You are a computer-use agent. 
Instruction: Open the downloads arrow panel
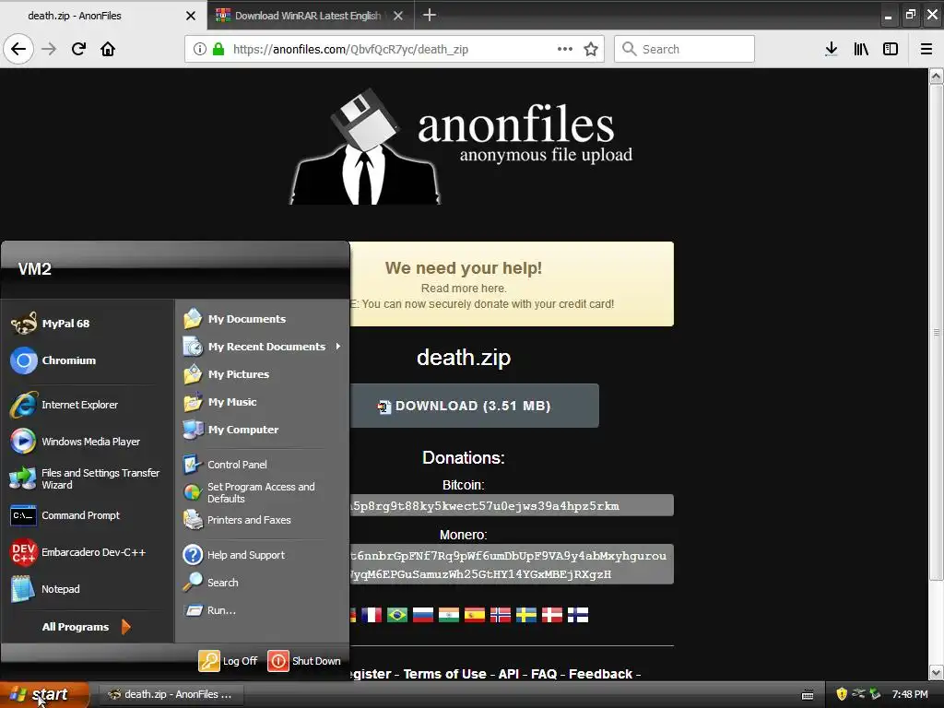(832, 49)
